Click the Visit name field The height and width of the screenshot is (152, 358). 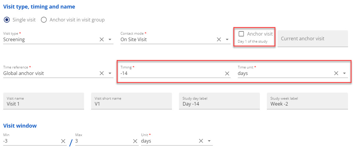44,101
